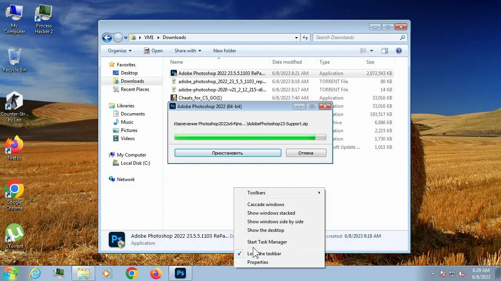The width and height of the screenshot is (501, 281).
Task: Choose Show the desktop menu entry
Action: pos(279,230)
